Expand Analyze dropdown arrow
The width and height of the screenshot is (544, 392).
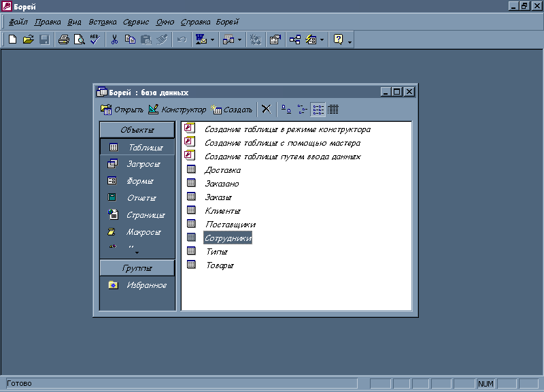pyautogui.click(x=240, y=40)
